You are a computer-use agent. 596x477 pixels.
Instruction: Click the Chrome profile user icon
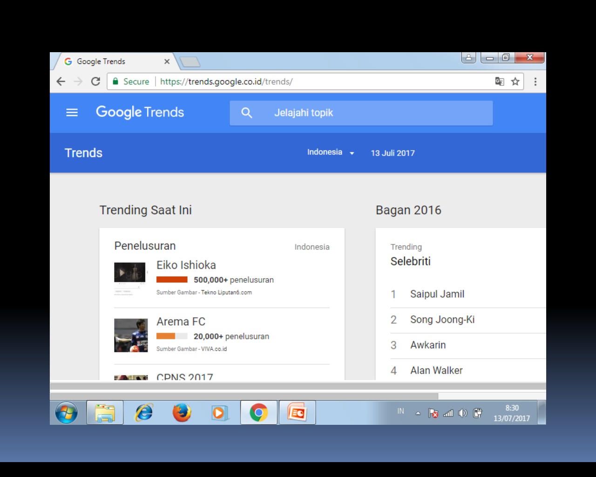468,57
